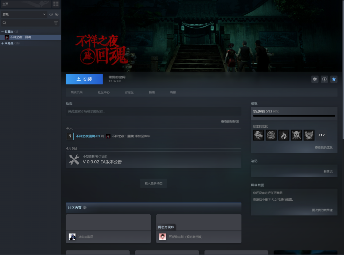This screenshot has height=255, width=344.
Task: Click 新笔记 to create note
Action: click(x=328, y=172)
